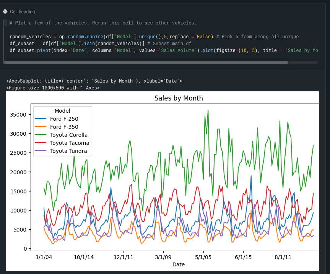
Task: Click the '8/1/11' x-axis tick label
Action: 283,257
